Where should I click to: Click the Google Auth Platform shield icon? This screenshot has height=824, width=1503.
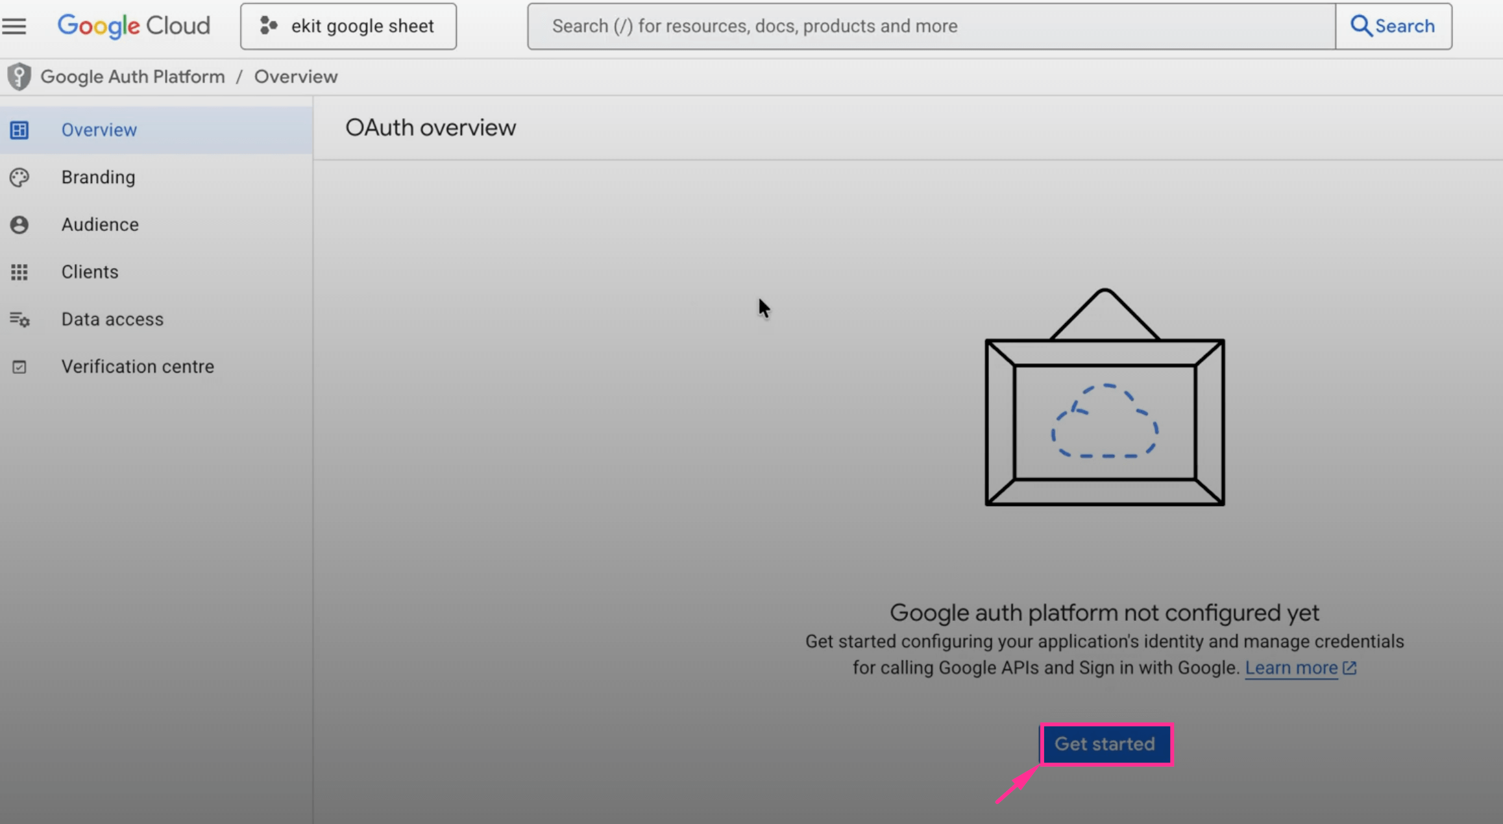(x=19, y=77)
